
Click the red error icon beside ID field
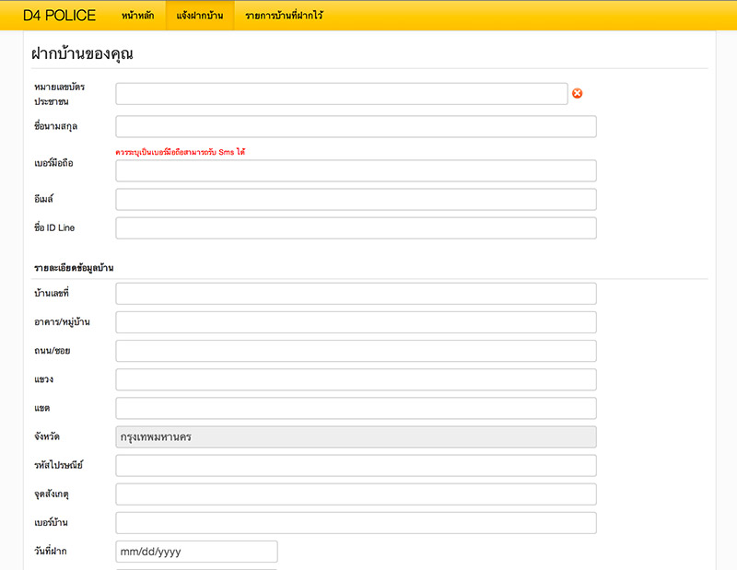point(578,93)
